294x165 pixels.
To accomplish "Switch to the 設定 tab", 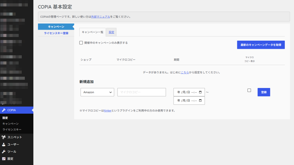I will coord(111,32).
